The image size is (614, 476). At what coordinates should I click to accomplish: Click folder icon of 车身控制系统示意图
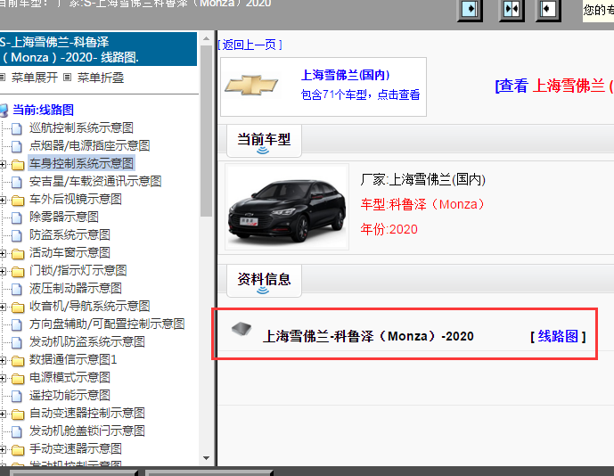[18, 165]
